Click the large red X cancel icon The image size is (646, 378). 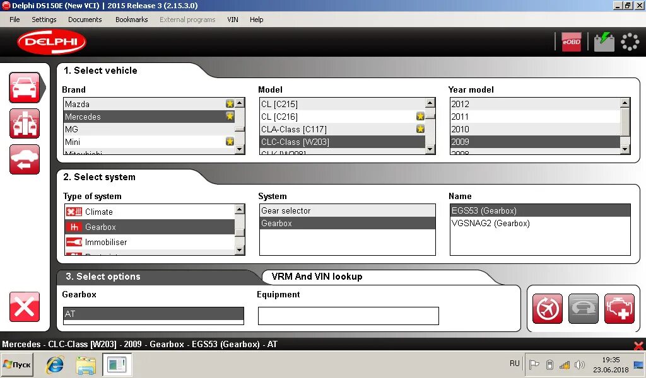click(25, 307)
